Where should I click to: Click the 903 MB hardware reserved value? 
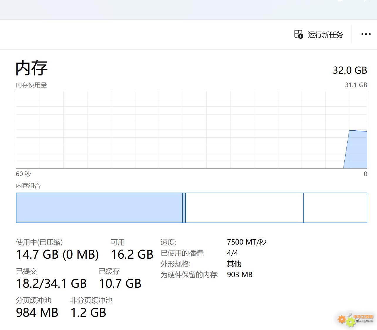[x=240, y=275]
